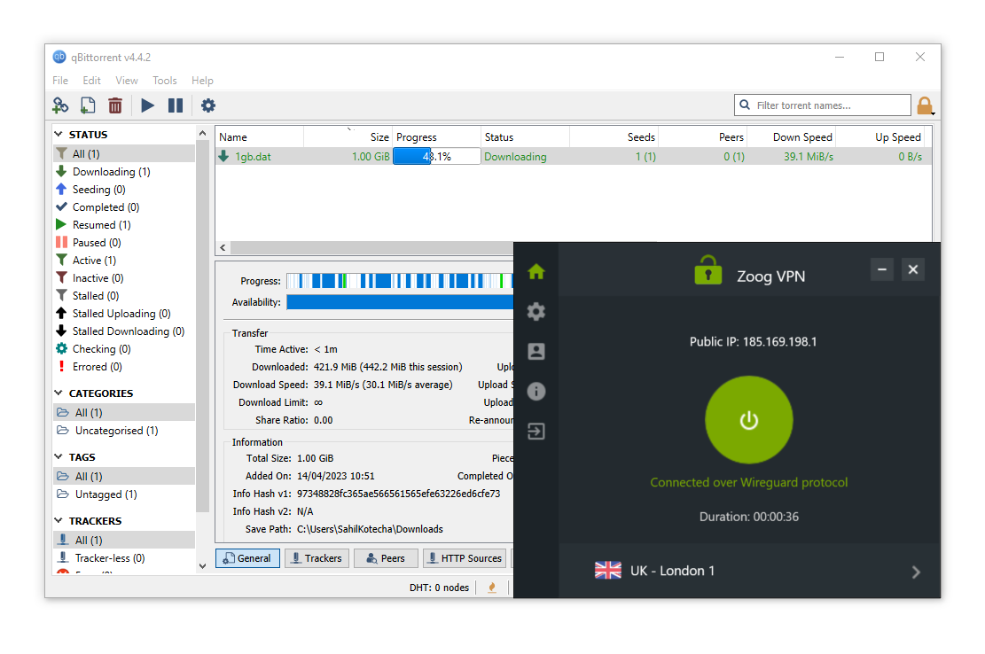Image resolution: width=985 pixels, height=654 pixels.
Task: Select the Completed (0) status filter
Action: 124,207
